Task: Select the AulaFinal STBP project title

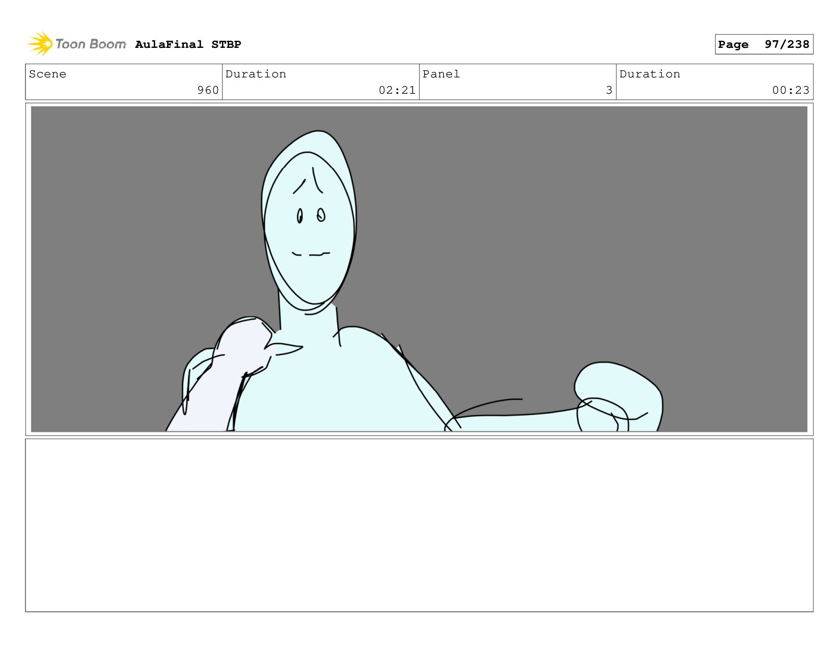Action: pyautogui.click(x=188, y=44)
